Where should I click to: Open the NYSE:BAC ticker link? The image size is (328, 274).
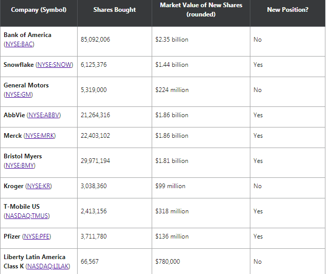coord(20,45)
